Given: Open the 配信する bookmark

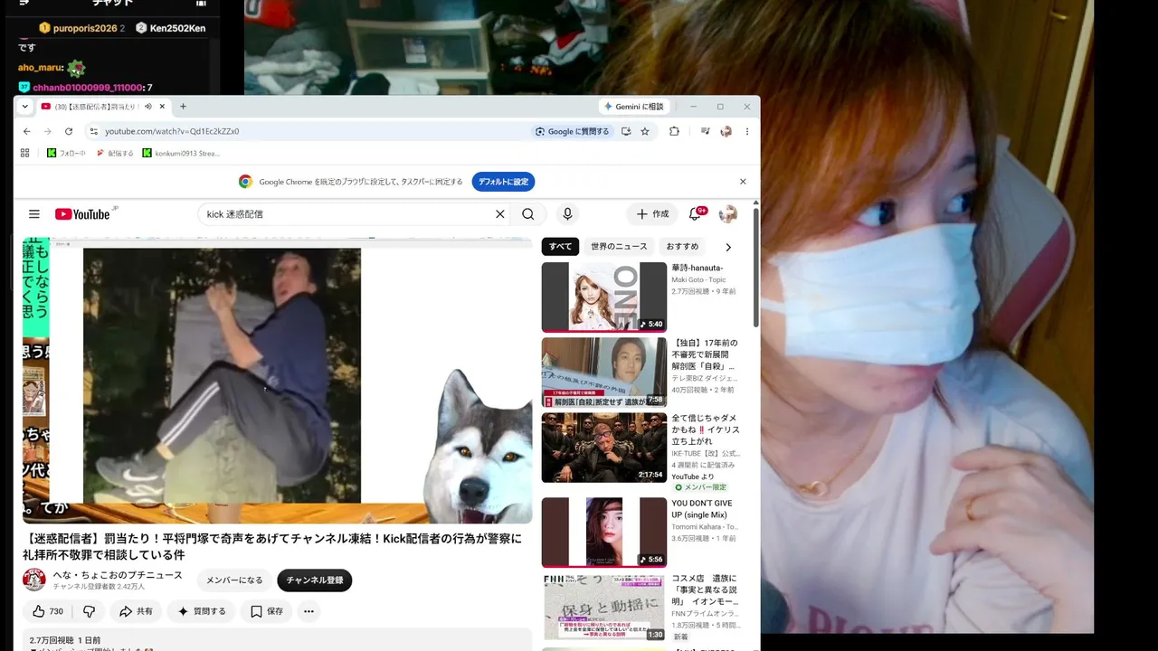Looking at the screenshot, I should coord(115,153).
